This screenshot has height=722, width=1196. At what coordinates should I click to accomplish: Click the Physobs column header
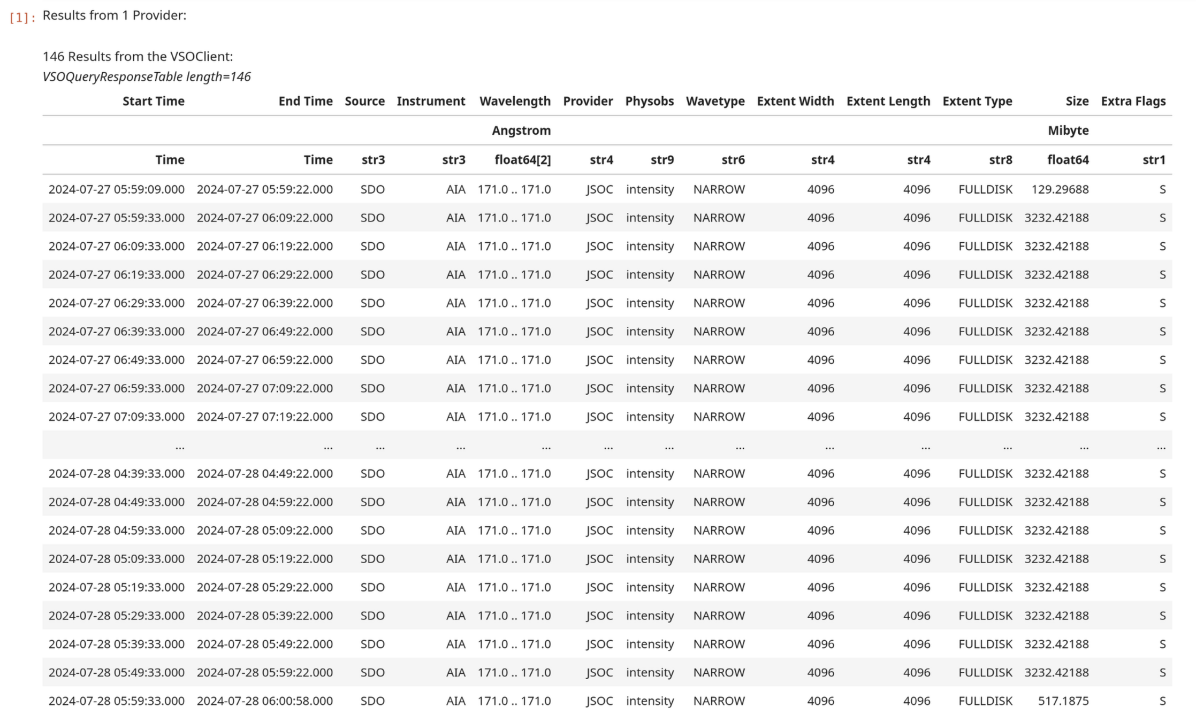tap(649, 101)
